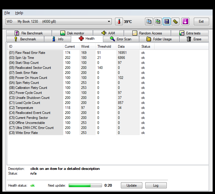Viewport: 215px width, 194px height.
Task: Switch to the Info tab
Action: 58,39
